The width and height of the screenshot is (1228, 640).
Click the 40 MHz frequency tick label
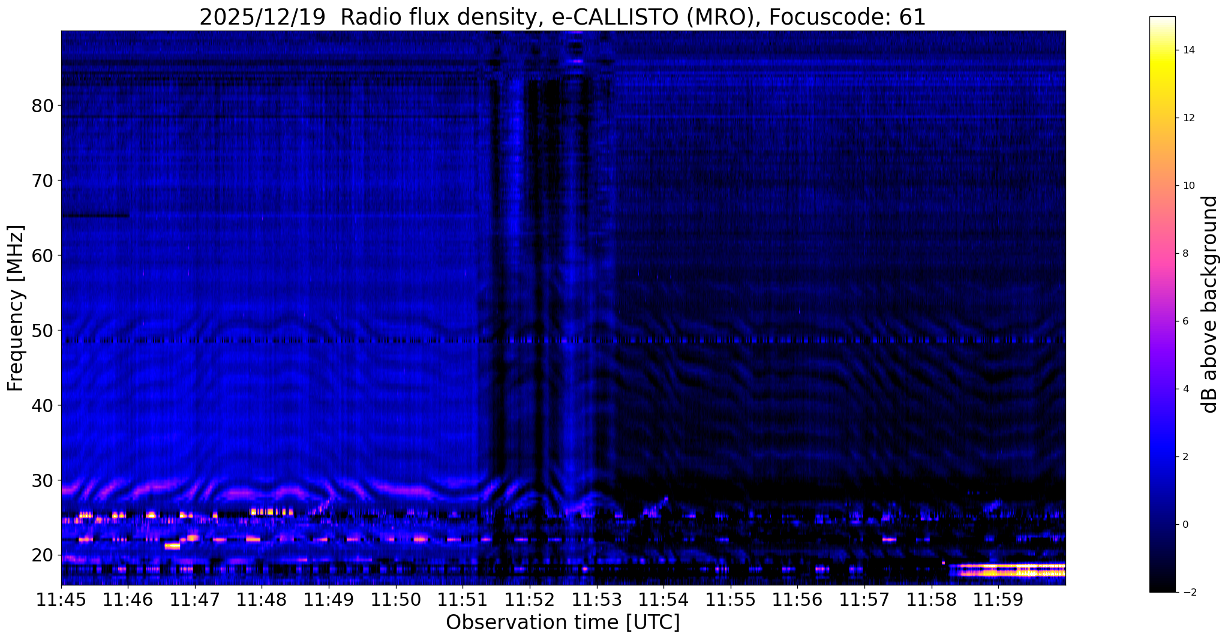42,405
